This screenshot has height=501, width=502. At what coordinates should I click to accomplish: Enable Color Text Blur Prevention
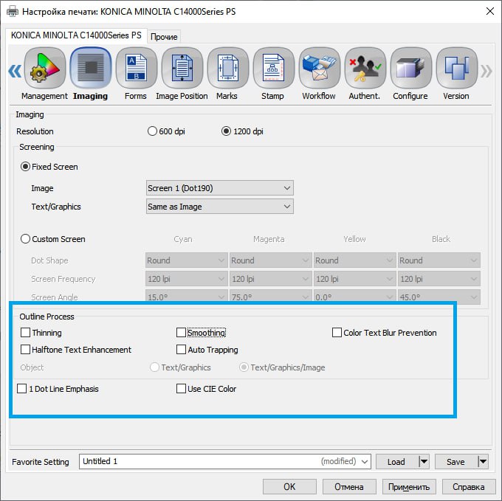coord(337,332)
